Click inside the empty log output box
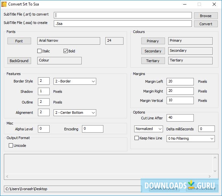Image resolution: width=222 pixels, height=196 pixels. point(108,164)
